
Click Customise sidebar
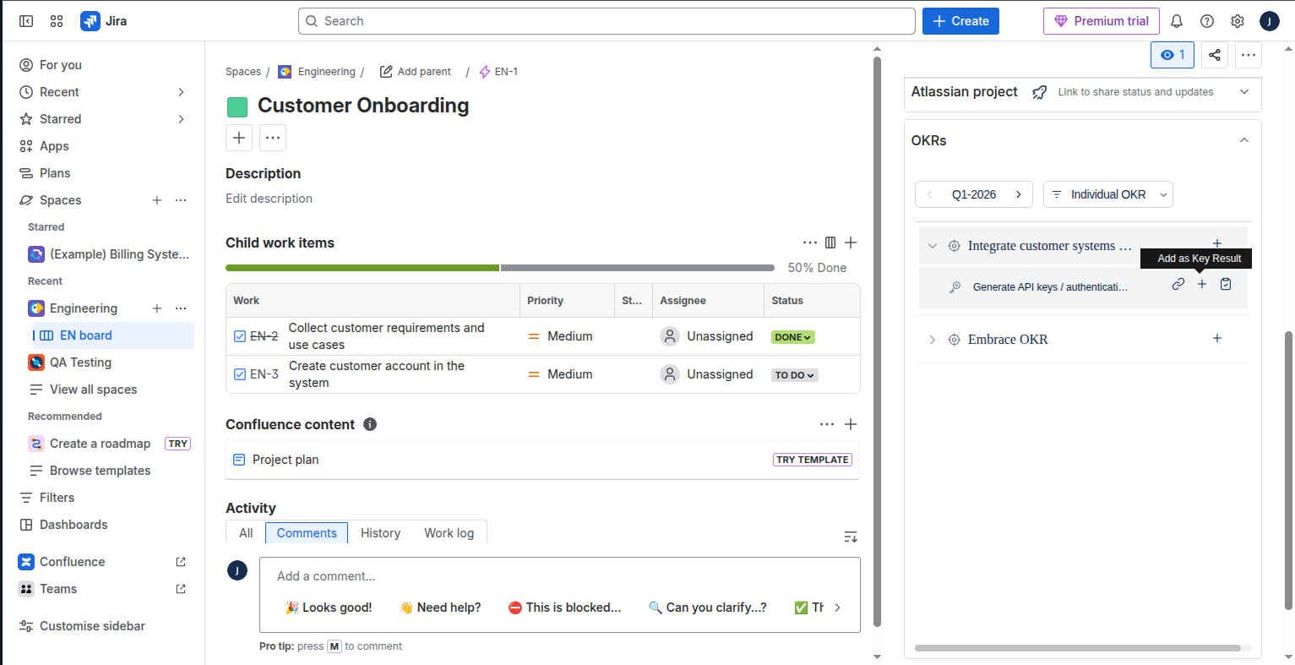[x=92, y=626]
